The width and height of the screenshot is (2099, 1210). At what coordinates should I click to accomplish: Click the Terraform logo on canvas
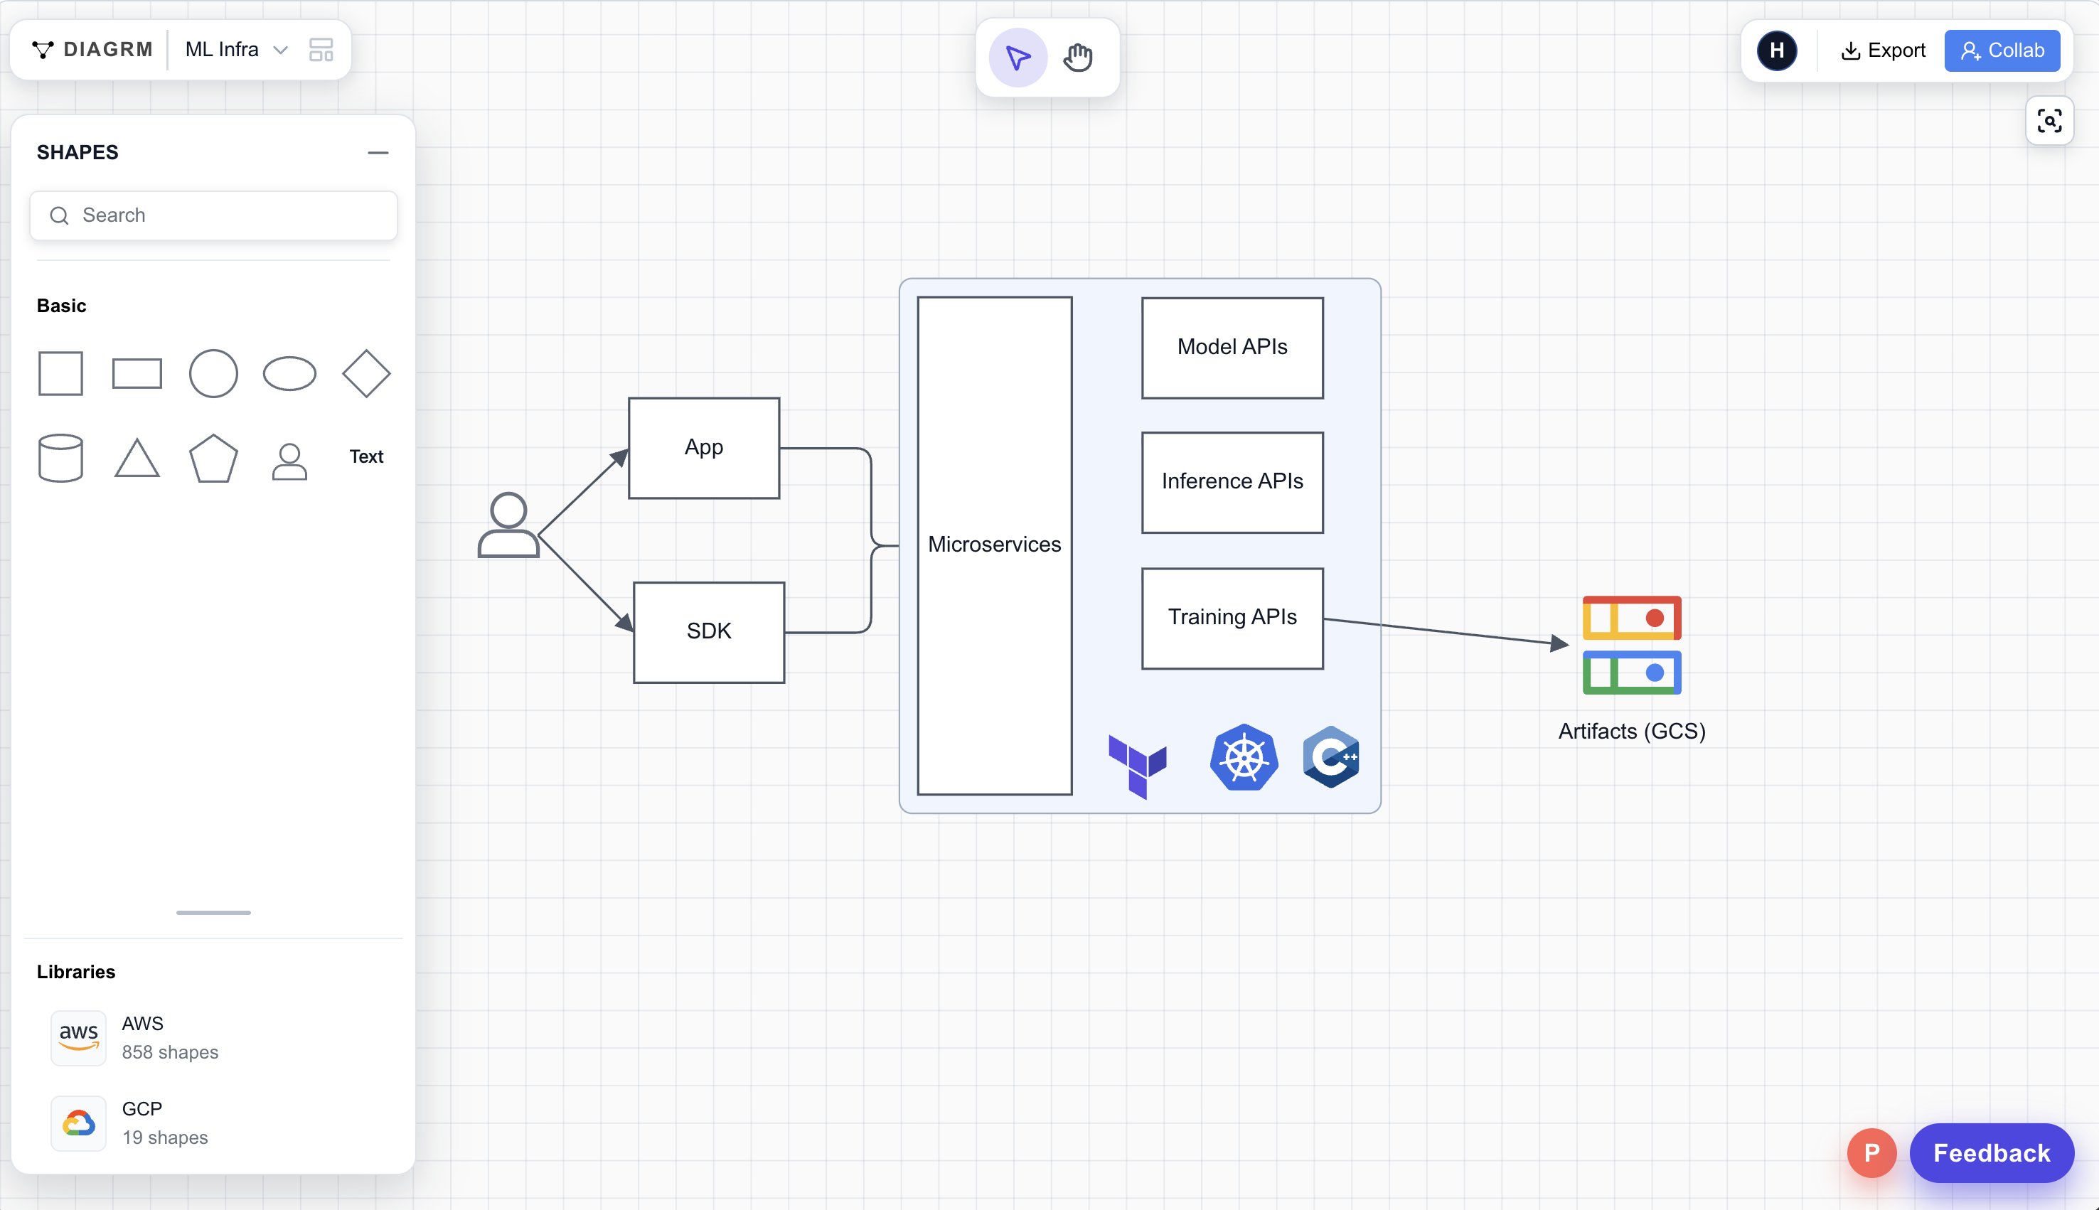[x=1138, y=764]
